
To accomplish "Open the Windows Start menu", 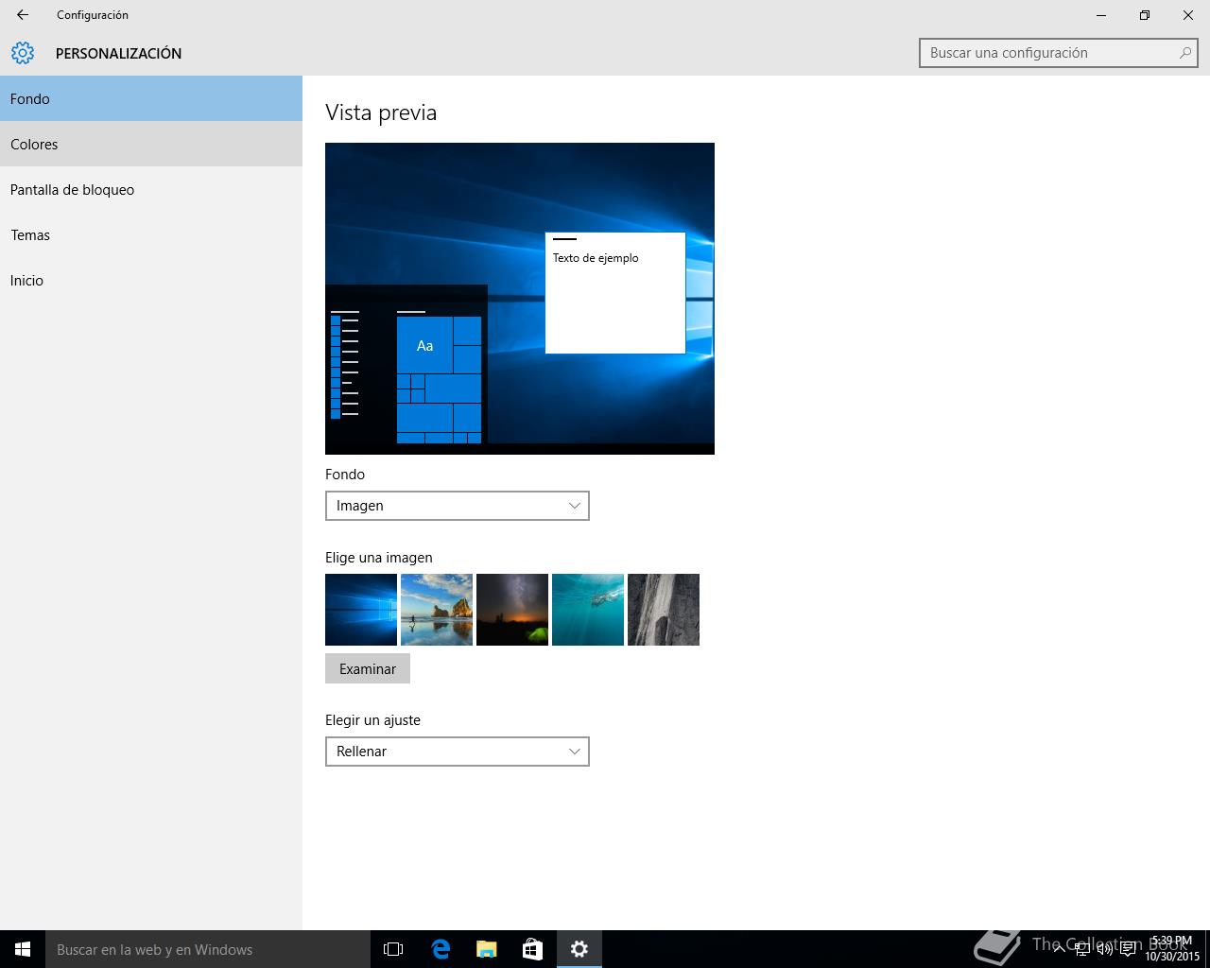I will tap(23, 949).
